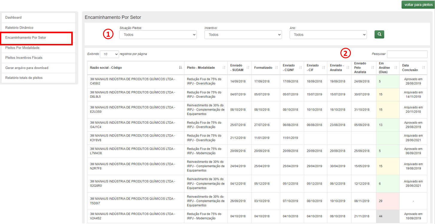Image resolution: width=435 pixels, height=224 pixels.
Task: Sort by Em Análise (Dias) column
Action: pos(388,68)
